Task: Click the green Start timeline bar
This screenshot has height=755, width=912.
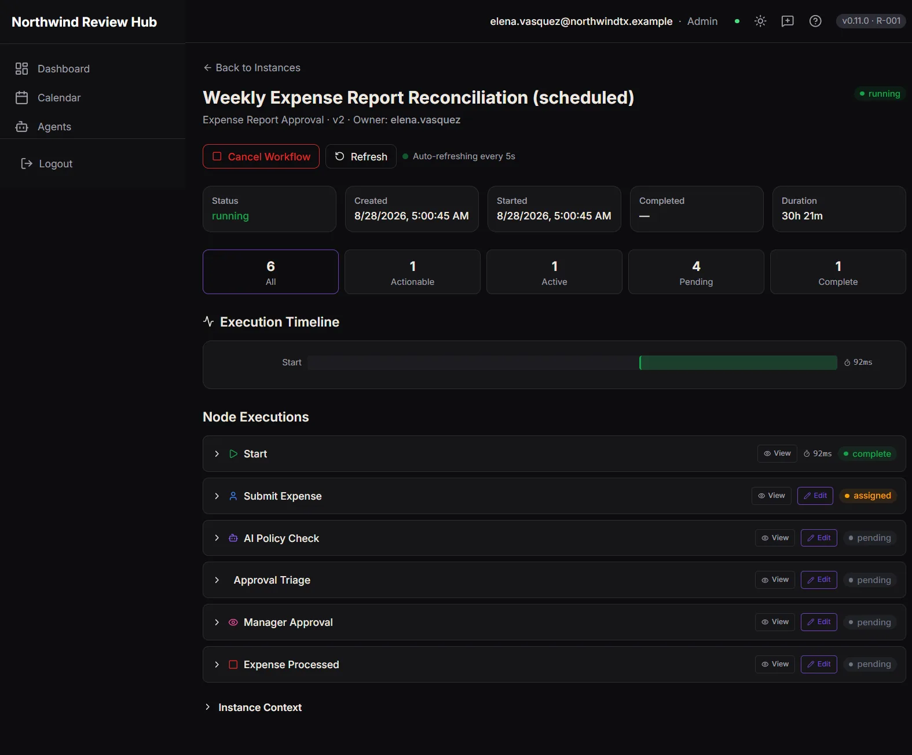Action: (738, 362)
